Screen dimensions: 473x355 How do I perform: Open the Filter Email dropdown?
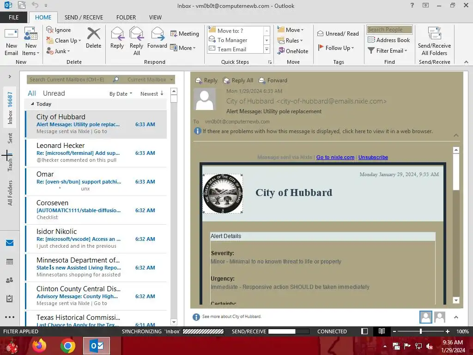[x=388, y=51]
